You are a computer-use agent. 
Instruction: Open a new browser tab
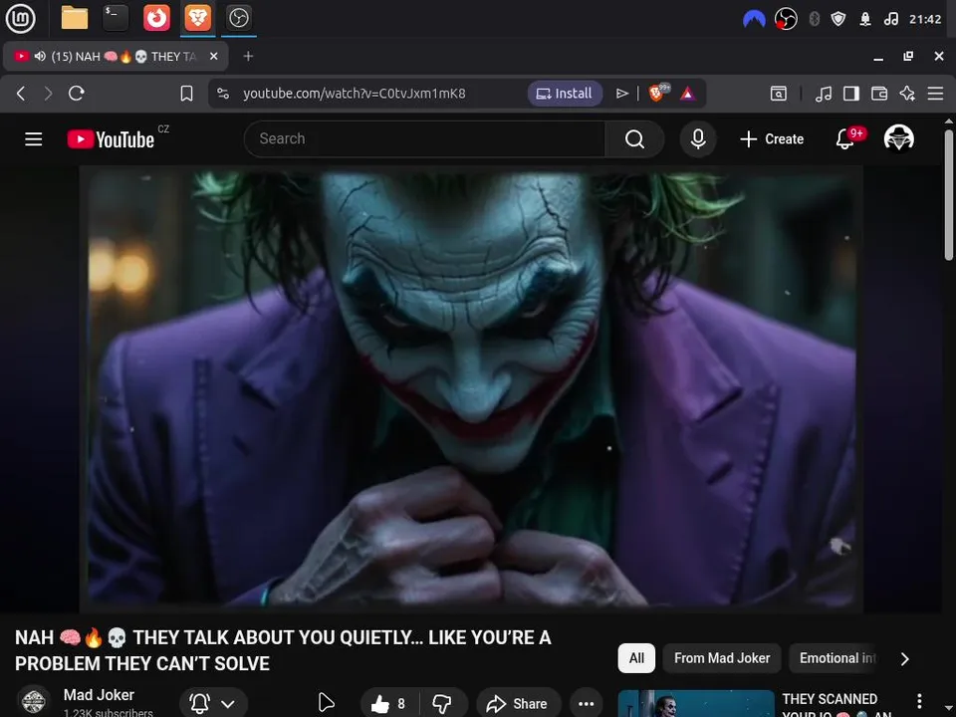tap(248, 56)
